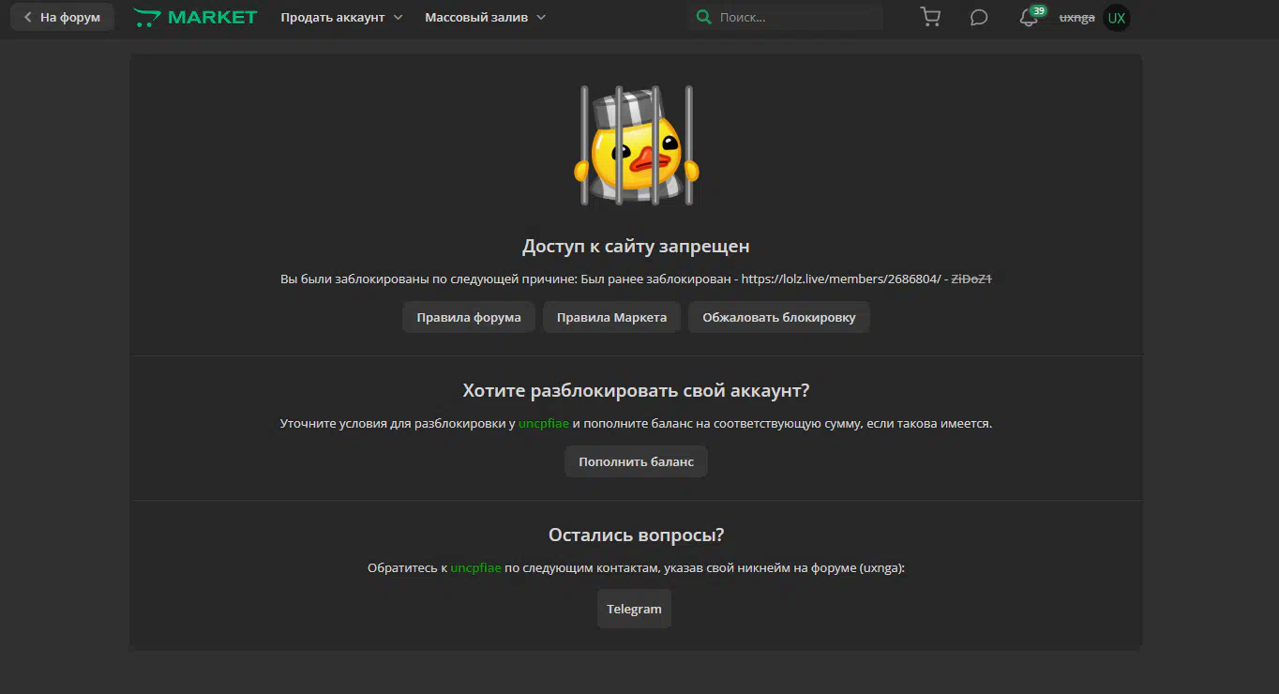Click the lolz.live/members/2686804 URL text
Image resolution: width=1279 pixels, height=694 pixels.
[841, 279]
